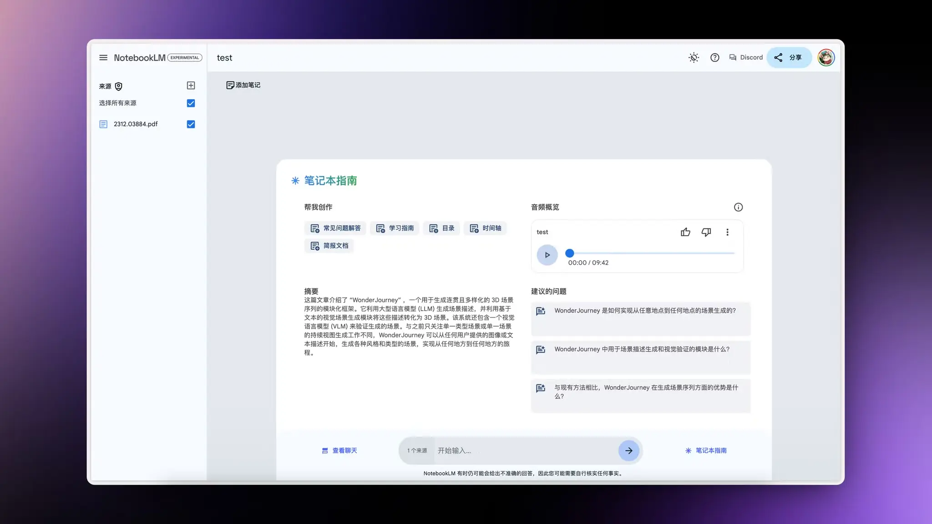Viewport: 932px width, 524px height.
Task: Click the NotebookLM logo text
Action: [x=140, y=58]
